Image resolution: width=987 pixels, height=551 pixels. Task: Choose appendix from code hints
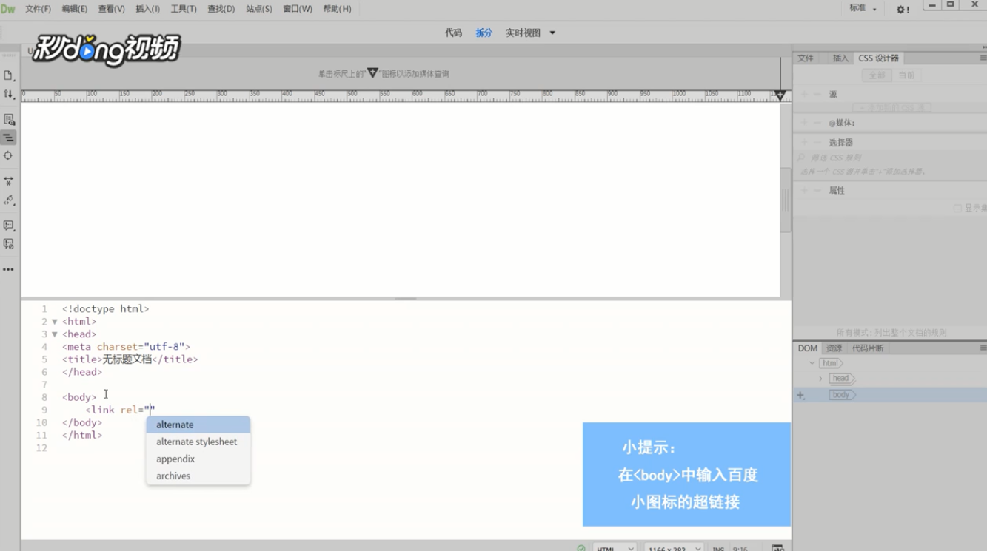[x=198, y=459]
